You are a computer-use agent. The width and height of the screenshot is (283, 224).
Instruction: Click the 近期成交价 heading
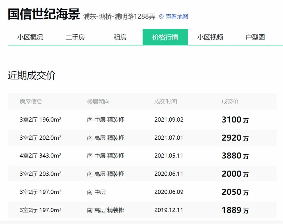click(32, 75)
